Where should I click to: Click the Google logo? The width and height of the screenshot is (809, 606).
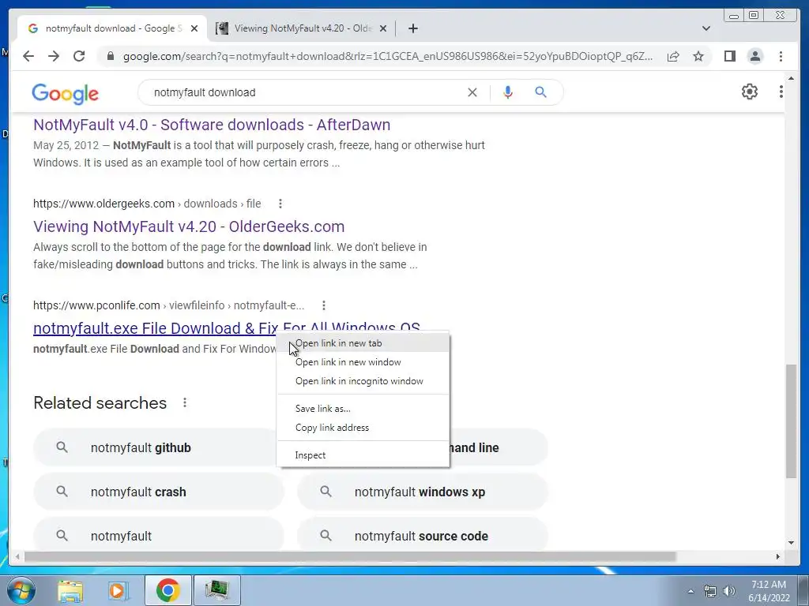tap(65, 94)
